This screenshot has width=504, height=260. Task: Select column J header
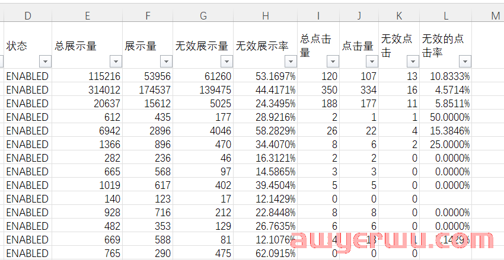(359, 16)
